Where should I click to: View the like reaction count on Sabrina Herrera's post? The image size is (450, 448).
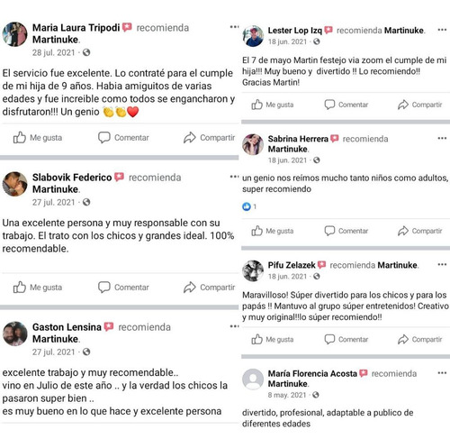pos(249,206)
